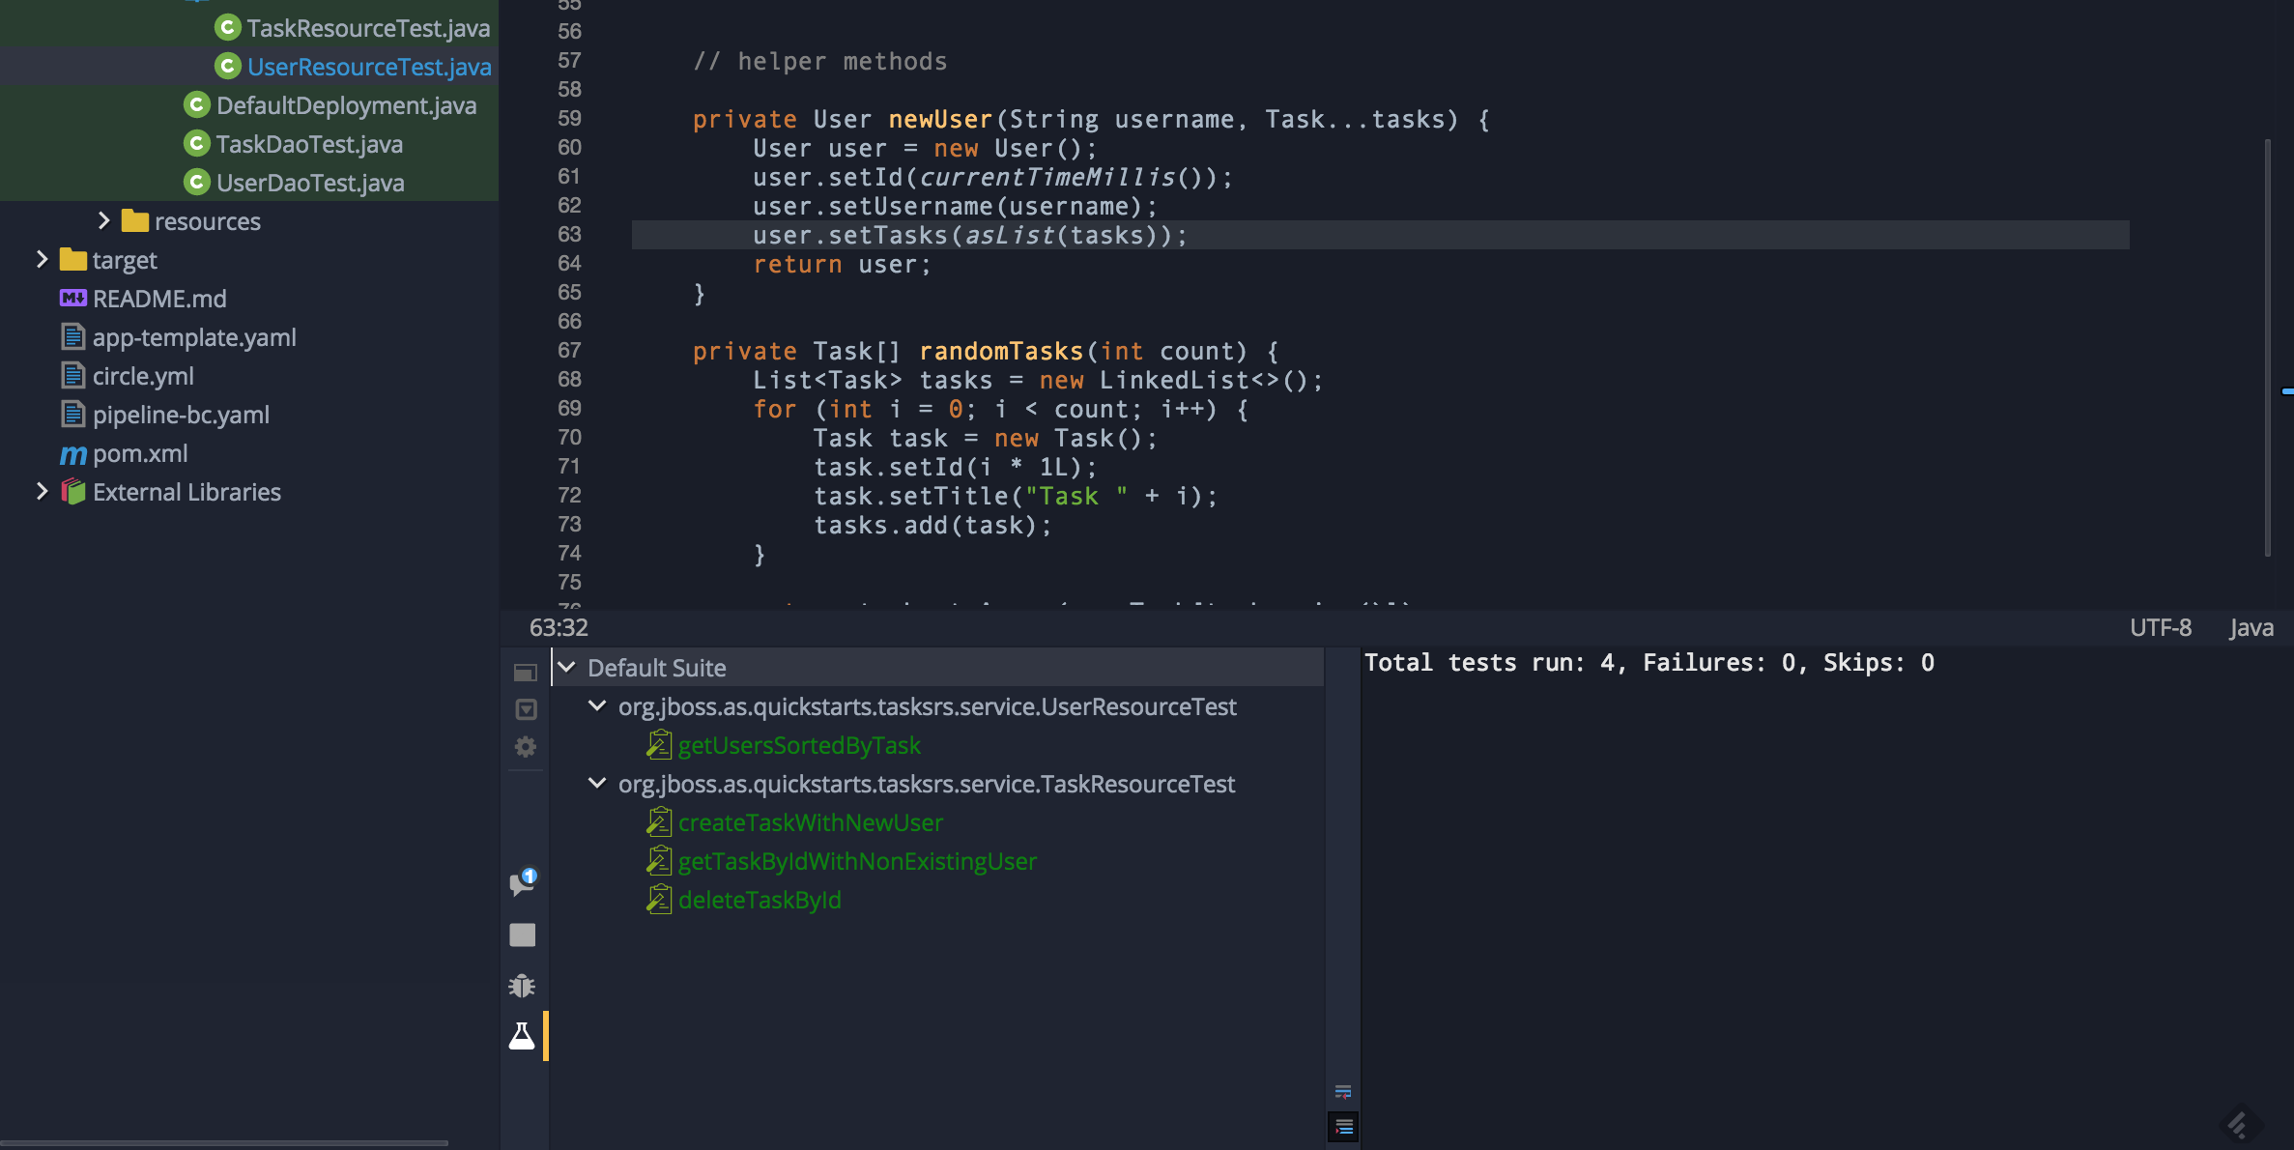Open the notifications chat icon with badge
Image resolution: width=2294 pixels, height=1150 pixels.
coord(522,882)
